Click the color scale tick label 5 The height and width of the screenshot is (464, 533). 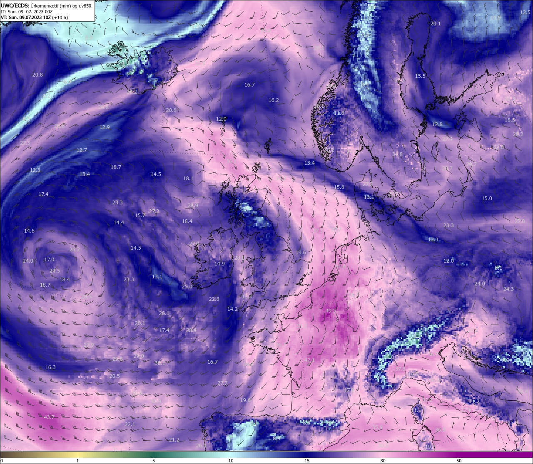click(x=154, y=461)
